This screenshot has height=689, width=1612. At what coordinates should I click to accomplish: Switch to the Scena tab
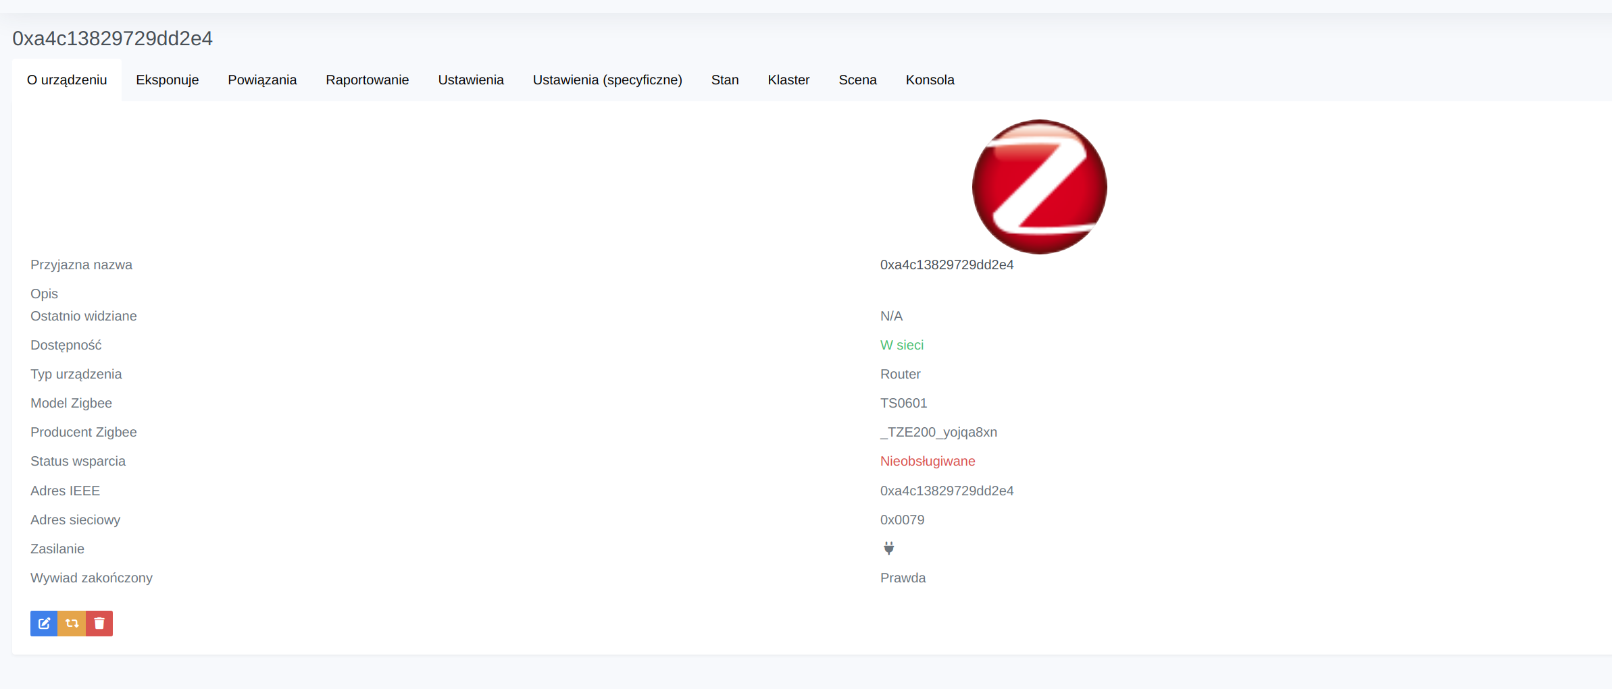(x=857, y=80)
